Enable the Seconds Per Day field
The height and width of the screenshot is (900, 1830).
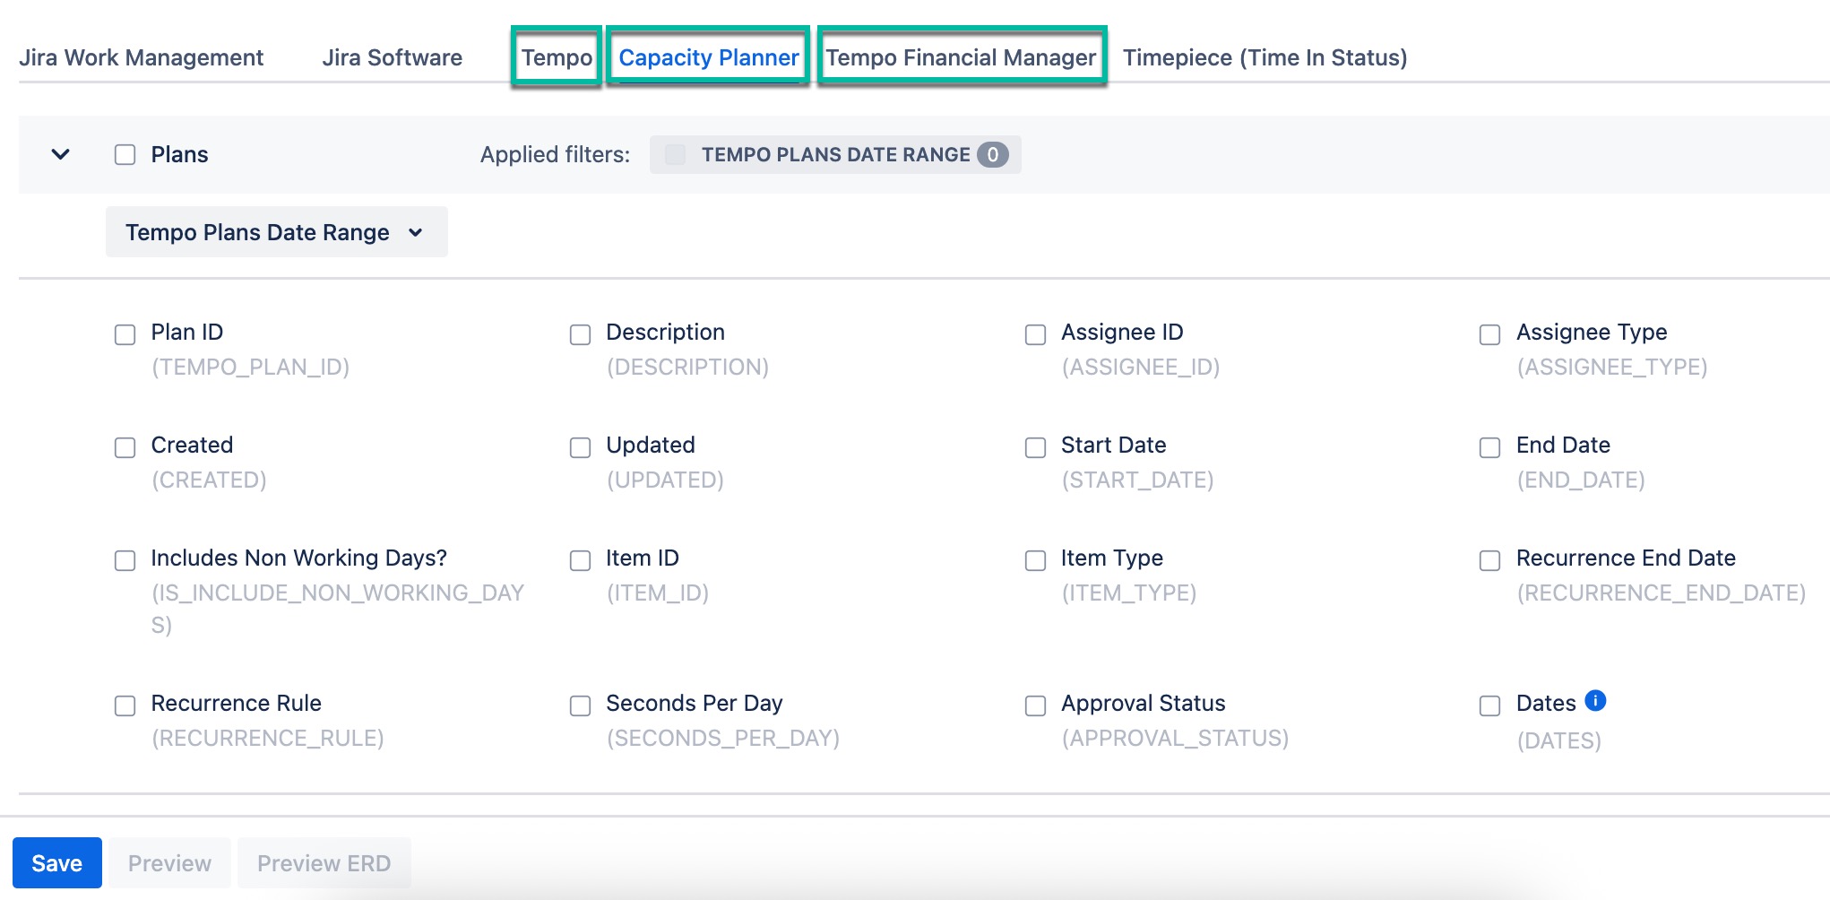pyautogui.click(x=580, y=705)
